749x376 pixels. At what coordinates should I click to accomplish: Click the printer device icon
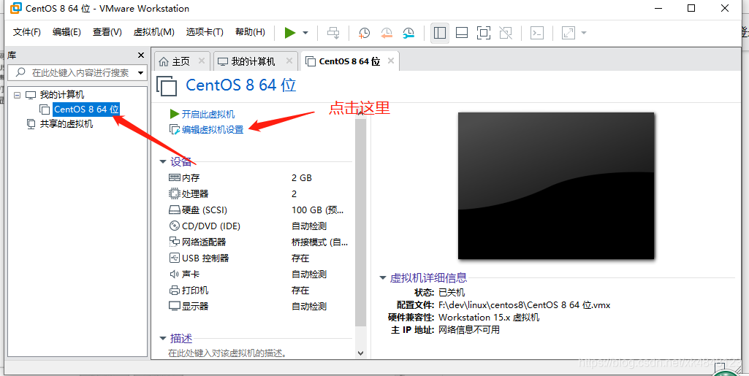pyautogui.click(x=175, y=290)
